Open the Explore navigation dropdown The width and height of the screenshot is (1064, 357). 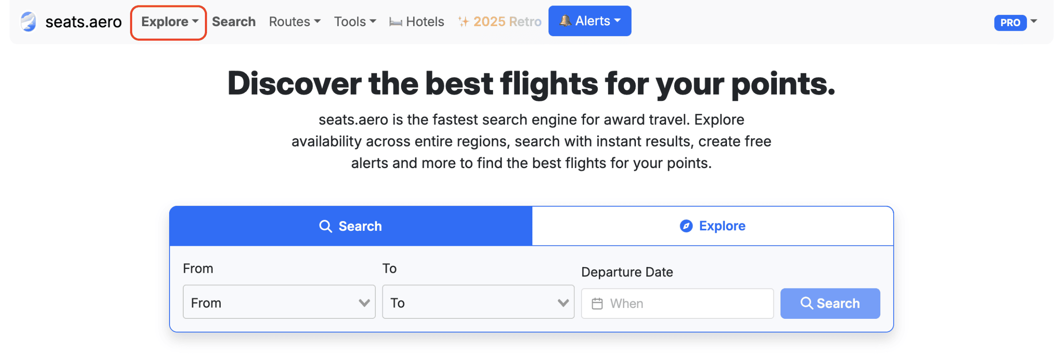click(168, 22)
